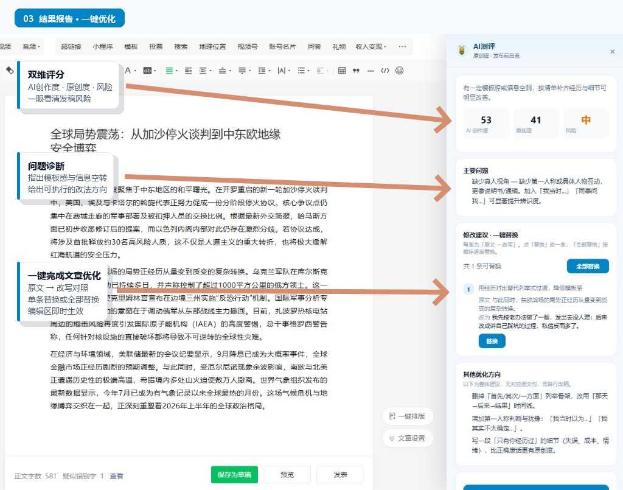Click the 共 1 条可替换 count text
The image size is (623, 490).
click(x=482, y=266)
